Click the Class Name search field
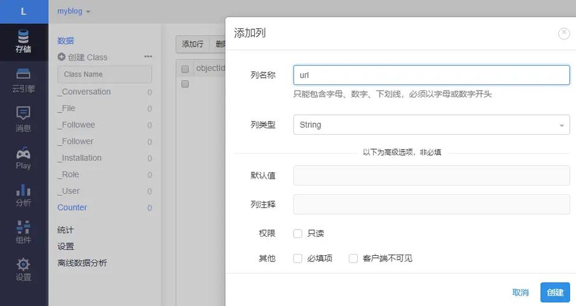This screenshot has height=306, width=576. click(104, 75)
